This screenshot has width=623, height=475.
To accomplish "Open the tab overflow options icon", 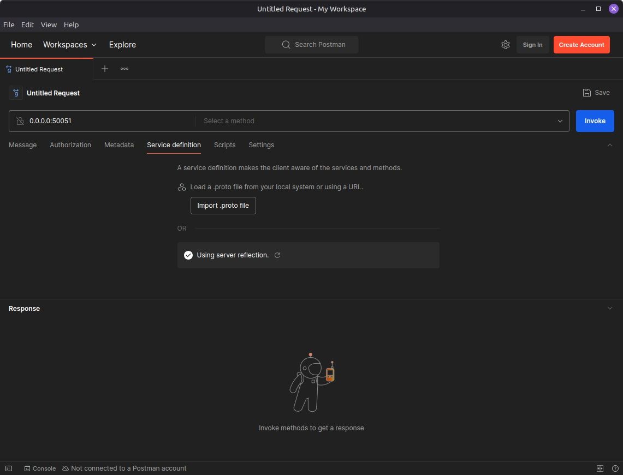I will 124,69.
